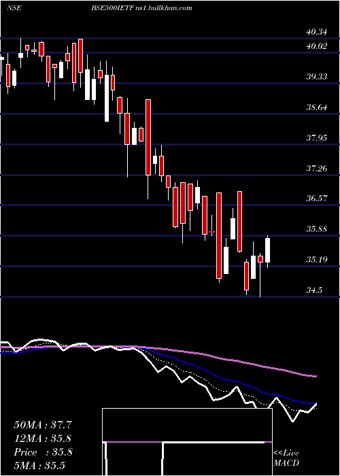Click the tall red candle reaching 38.9
340x476 pixels.
[148, 137]
